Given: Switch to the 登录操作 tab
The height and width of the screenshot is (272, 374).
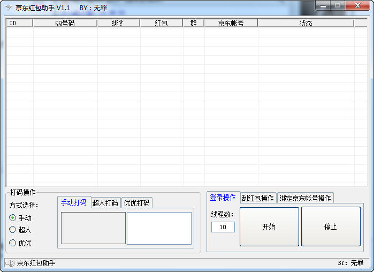Looking at the screenshot, I should coord(223,198).
